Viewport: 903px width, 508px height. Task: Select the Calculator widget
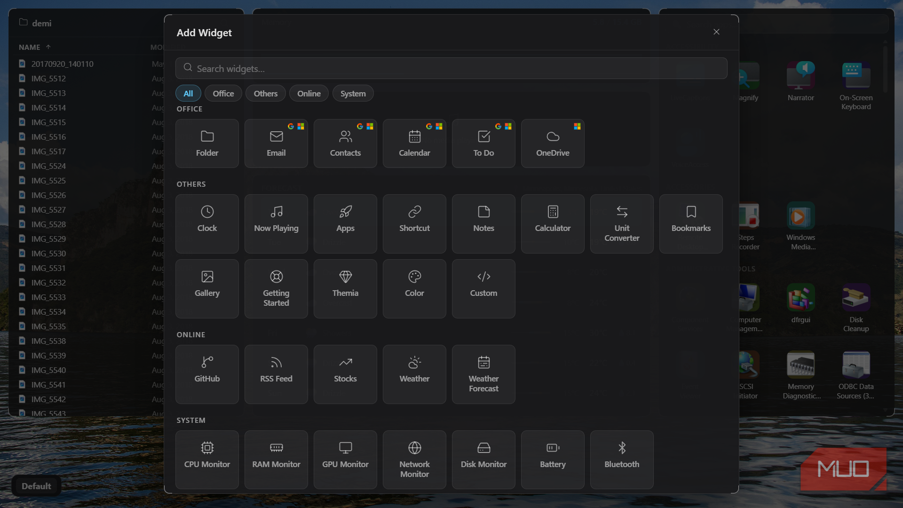(x=553, y=224)
